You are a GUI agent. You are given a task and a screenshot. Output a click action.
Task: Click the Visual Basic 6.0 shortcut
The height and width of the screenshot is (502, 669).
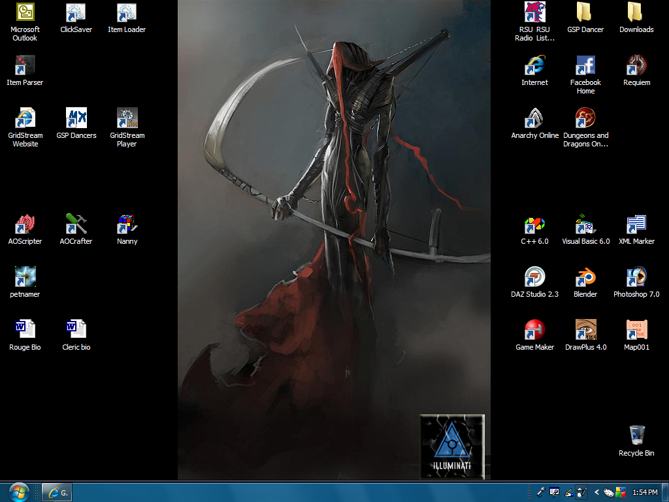pyautogui.click(x=585, y=225)
